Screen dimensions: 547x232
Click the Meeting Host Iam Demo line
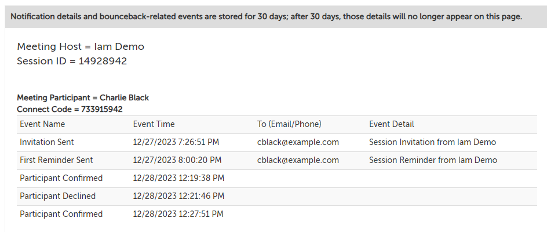tap(81, 46)
